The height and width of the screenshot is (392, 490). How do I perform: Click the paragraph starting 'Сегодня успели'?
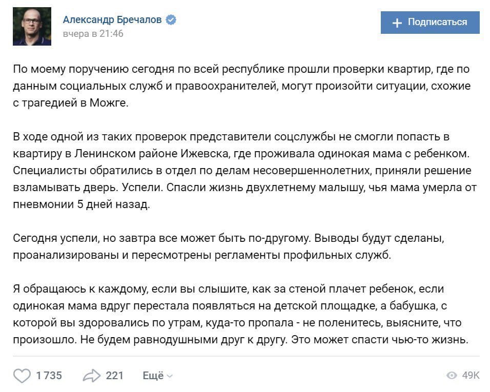(x=229, y=247)
